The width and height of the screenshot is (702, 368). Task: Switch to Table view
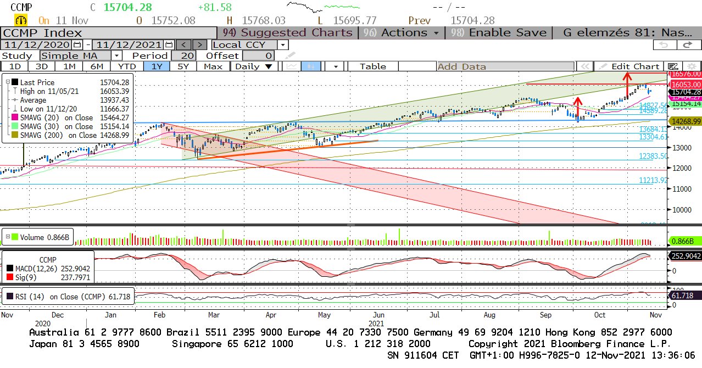[x=373, y=66]
